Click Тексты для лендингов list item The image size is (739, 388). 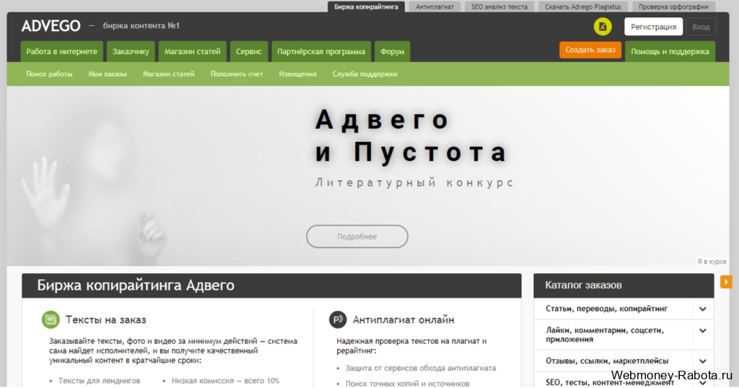click(x=99, y=381)
